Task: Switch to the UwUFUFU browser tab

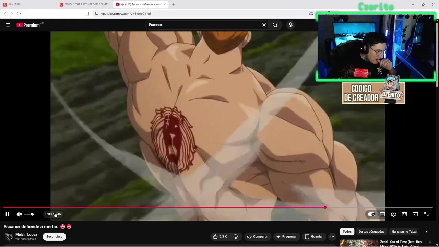Action: 28,4
